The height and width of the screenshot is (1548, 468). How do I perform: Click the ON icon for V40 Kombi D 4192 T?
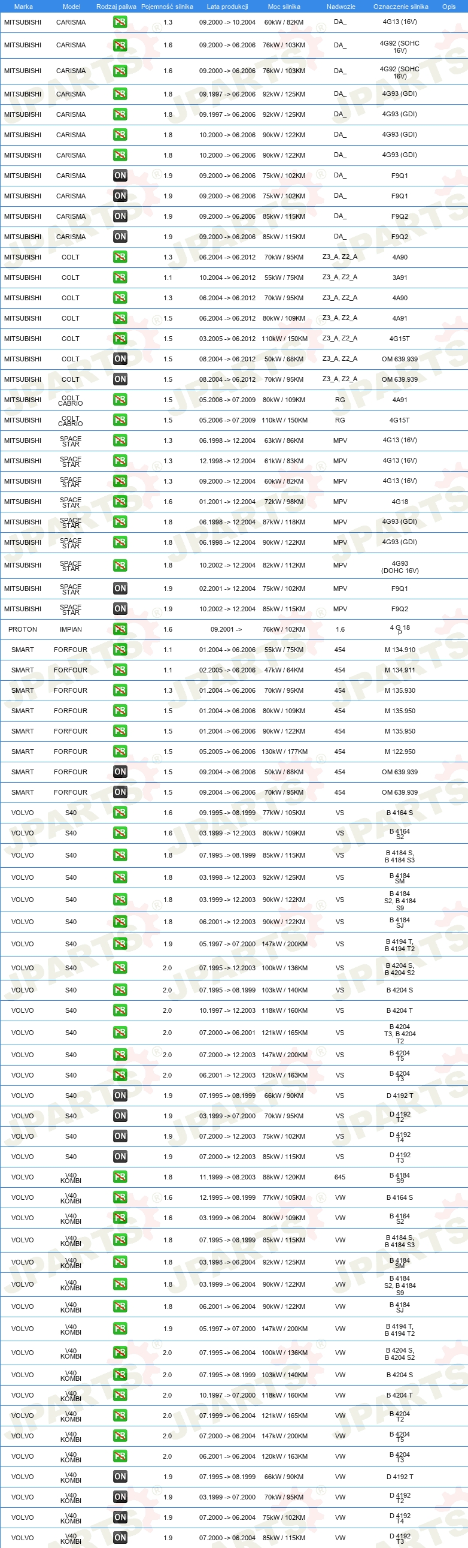(120, 1477)
